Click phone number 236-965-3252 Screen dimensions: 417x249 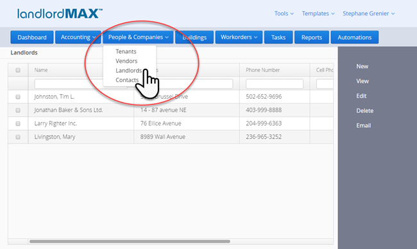[264, 137]
